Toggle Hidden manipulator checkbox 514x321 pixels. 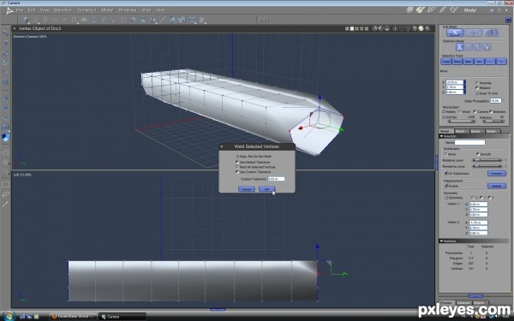(444, 111)
